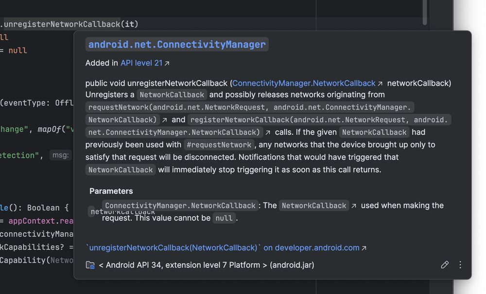Click arrow icon after parameter NetworkCallback type
Screen dimensions: 486x294
click(x=354, y=206)
